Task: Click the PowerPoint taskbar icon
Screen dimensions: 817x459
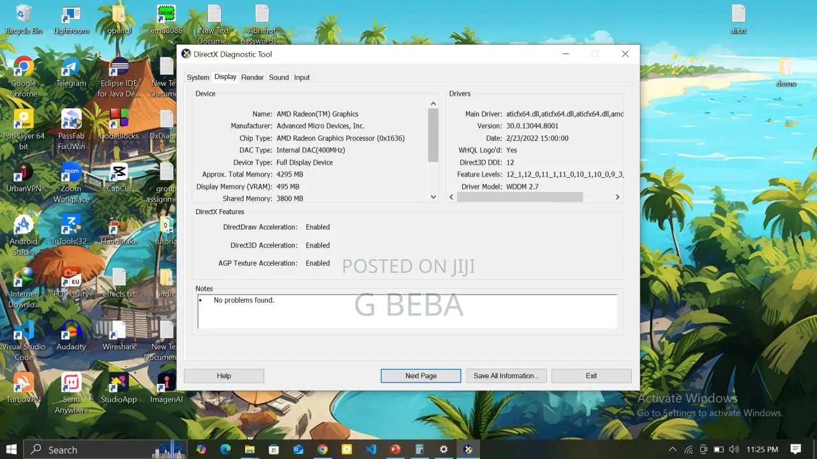Action: [395, 449]
